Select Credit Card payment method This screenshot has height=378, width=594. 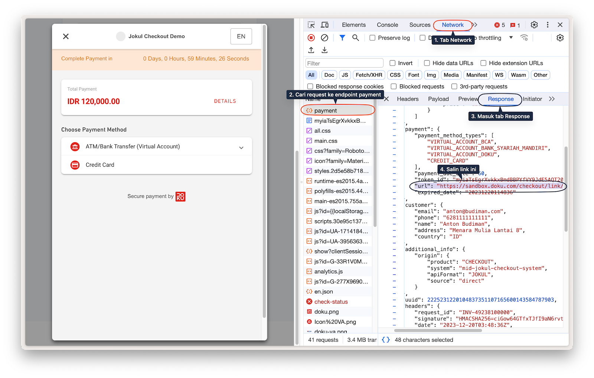(157, 165)
